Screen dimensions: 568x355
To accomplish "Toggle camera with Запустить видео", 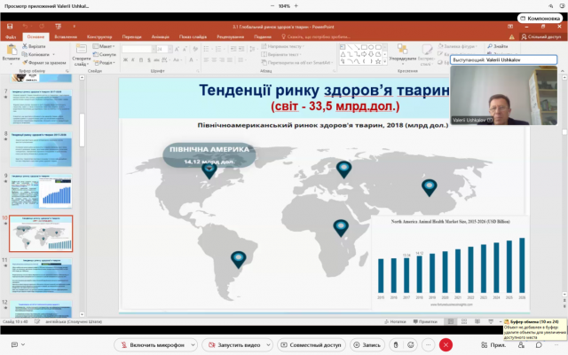I will (x=234, y=344).
